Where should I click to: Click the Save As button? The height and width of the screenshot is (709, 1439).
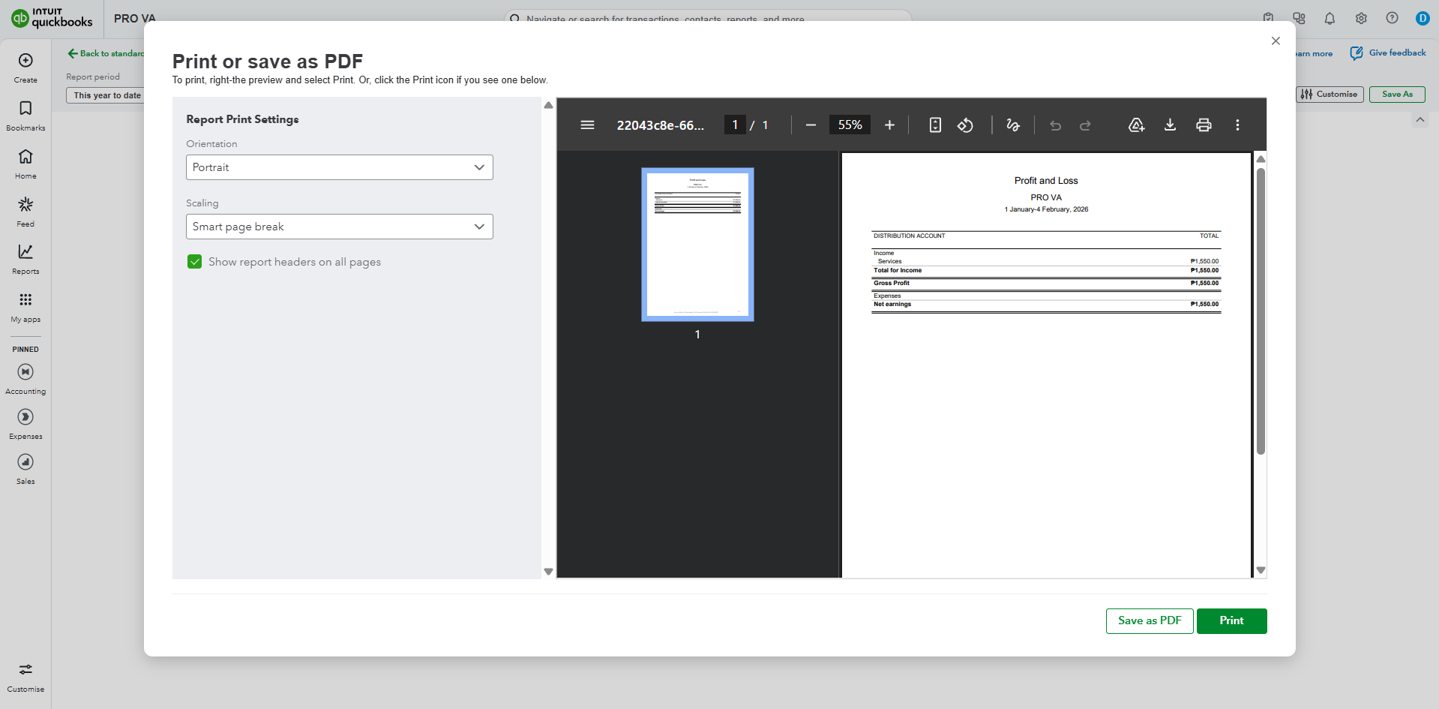(1397, 95)
